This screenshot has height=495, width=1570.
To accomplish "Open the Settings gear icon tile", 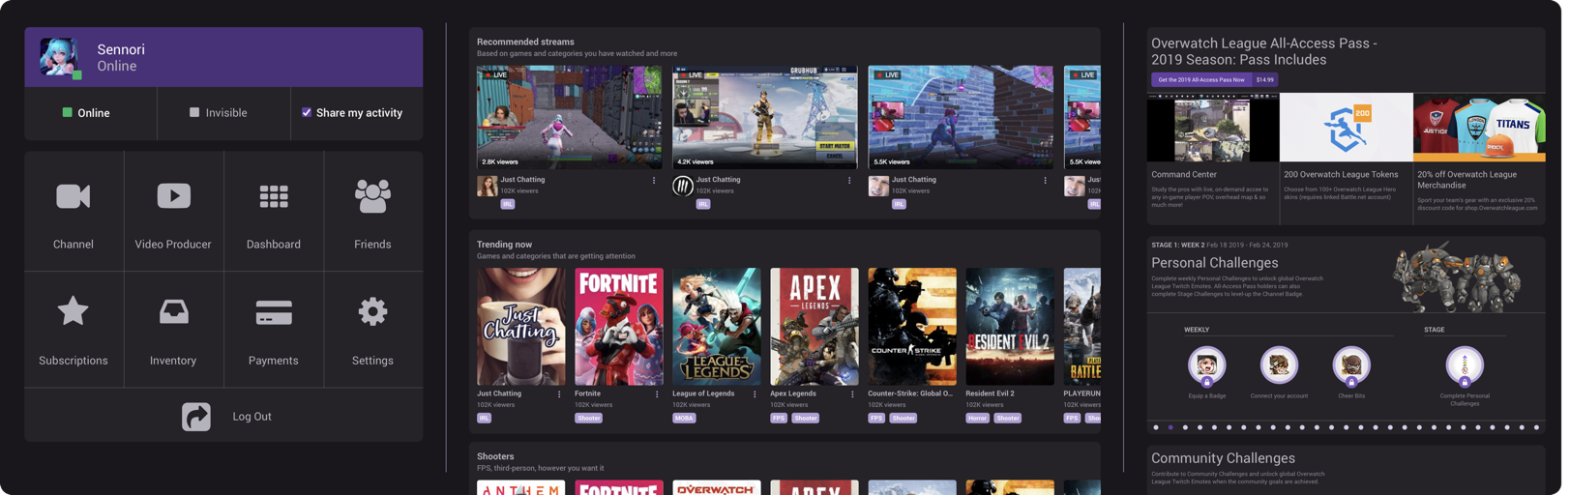I will pyautogui.click(x=372, y=329).
